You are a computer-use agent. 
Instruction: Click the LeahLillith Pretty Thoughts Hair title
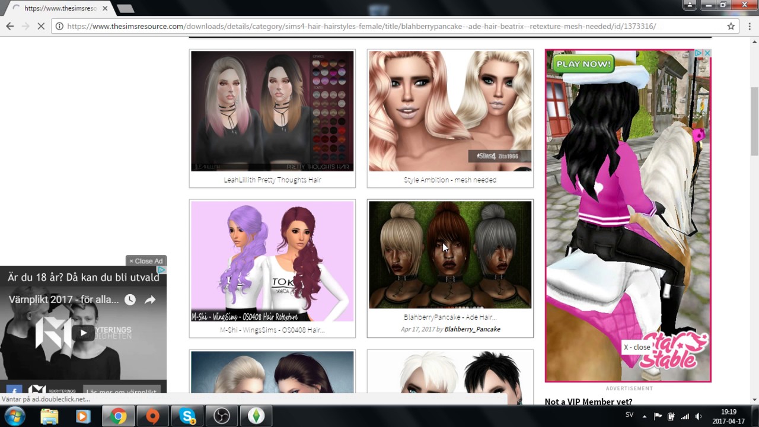272,180
